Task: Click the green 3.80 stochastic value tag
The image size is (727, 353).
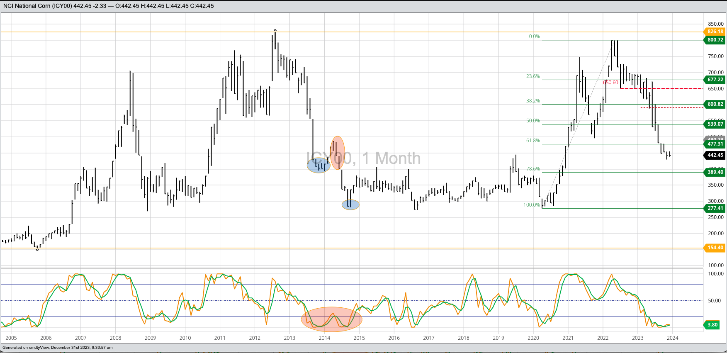Action: pyautogui.click(x=712, y=325)
